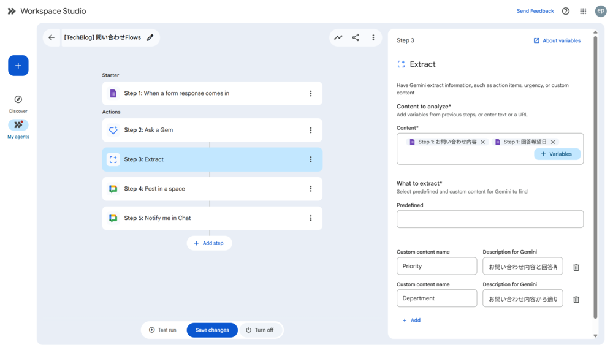Open the Predefined content dropdown field
The image size is (613, 353).
490,219
